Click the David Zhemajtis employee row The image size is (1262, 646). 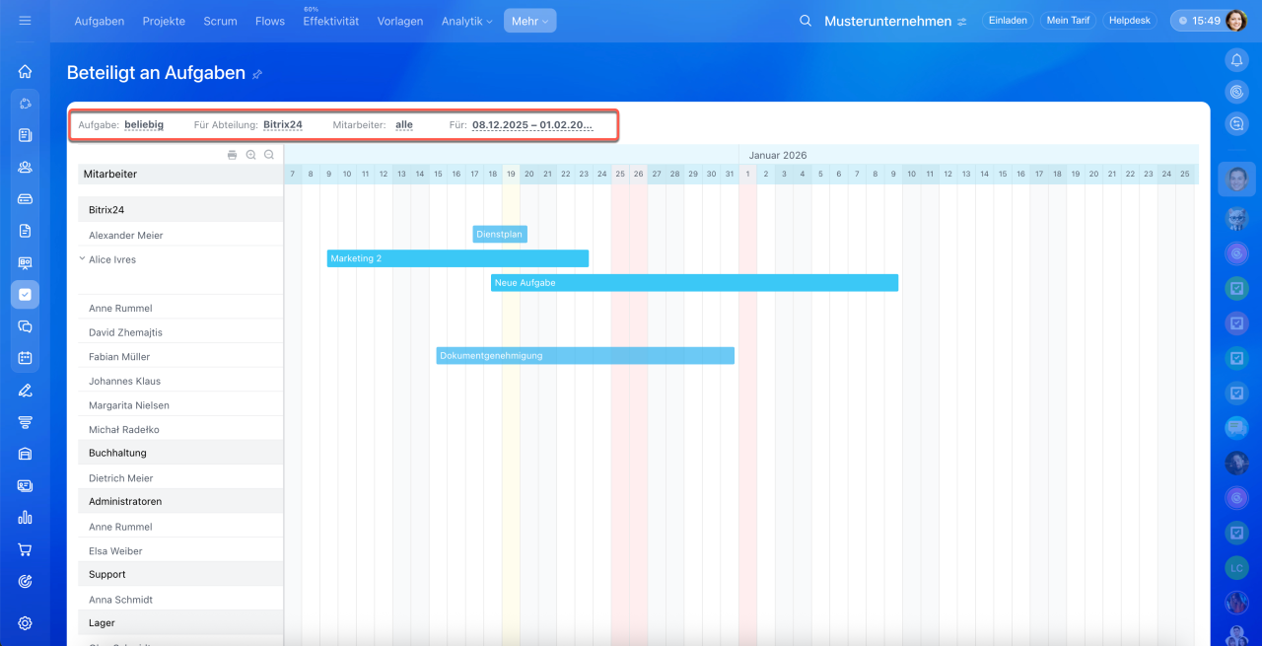(x=180, y=332)
